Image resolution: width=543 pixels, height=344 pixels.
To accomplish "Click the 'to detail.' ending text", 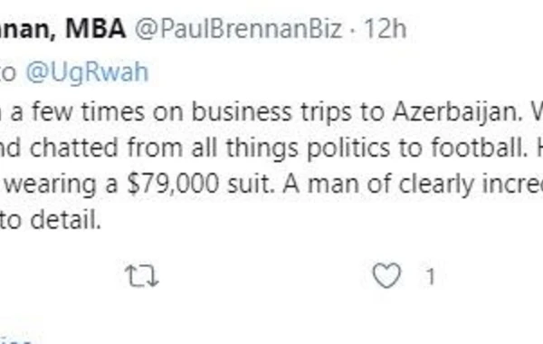I will (x=50, y=220).
